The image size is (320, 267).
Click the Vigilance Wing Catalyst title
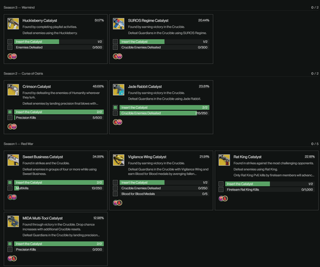tap(147, 156)
